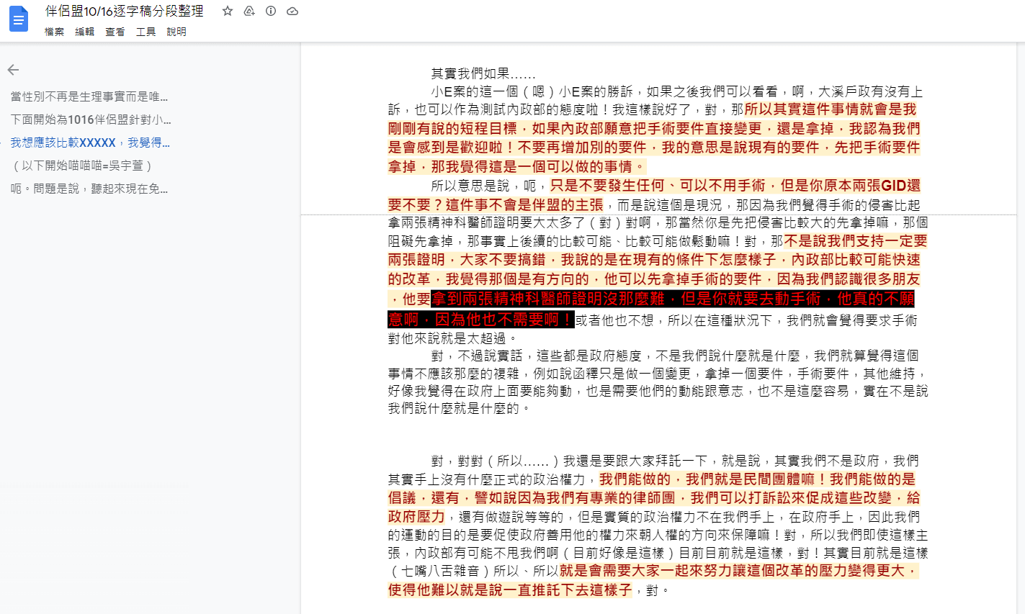Open the document info icon

tap(271, 11)
